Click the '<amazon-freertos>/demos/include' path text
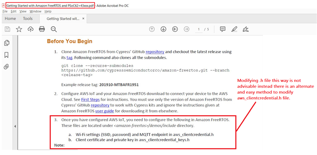 145,126
